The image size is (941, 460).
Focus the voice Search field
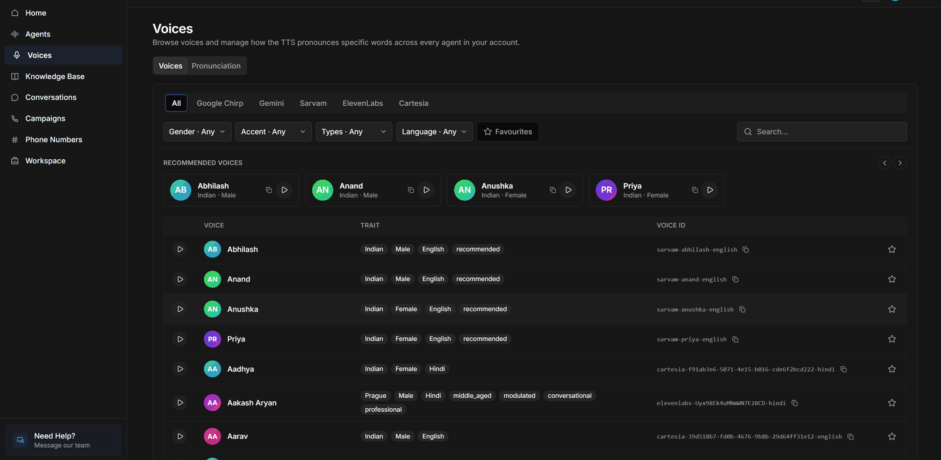point(822,132)
